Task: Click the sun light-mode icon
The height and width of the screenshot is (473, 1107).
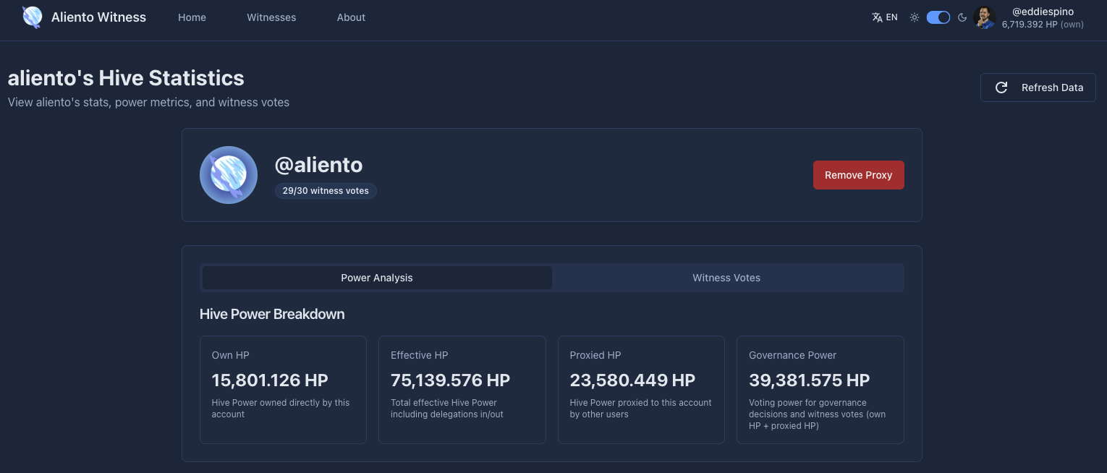Action: (915, 17)
